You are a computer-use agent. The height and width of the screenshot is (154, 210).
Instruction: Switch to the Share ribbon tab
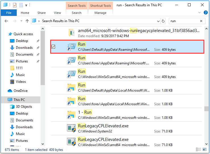pos(41,13)
